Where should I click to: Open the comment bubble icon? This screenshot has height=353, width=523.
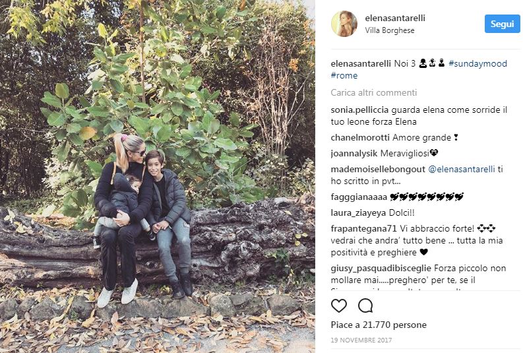(365, 305)
